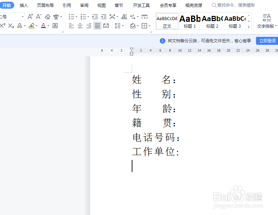Expand shading color dropdown arrow
The image size is (278, 215).
click(138, 26)
